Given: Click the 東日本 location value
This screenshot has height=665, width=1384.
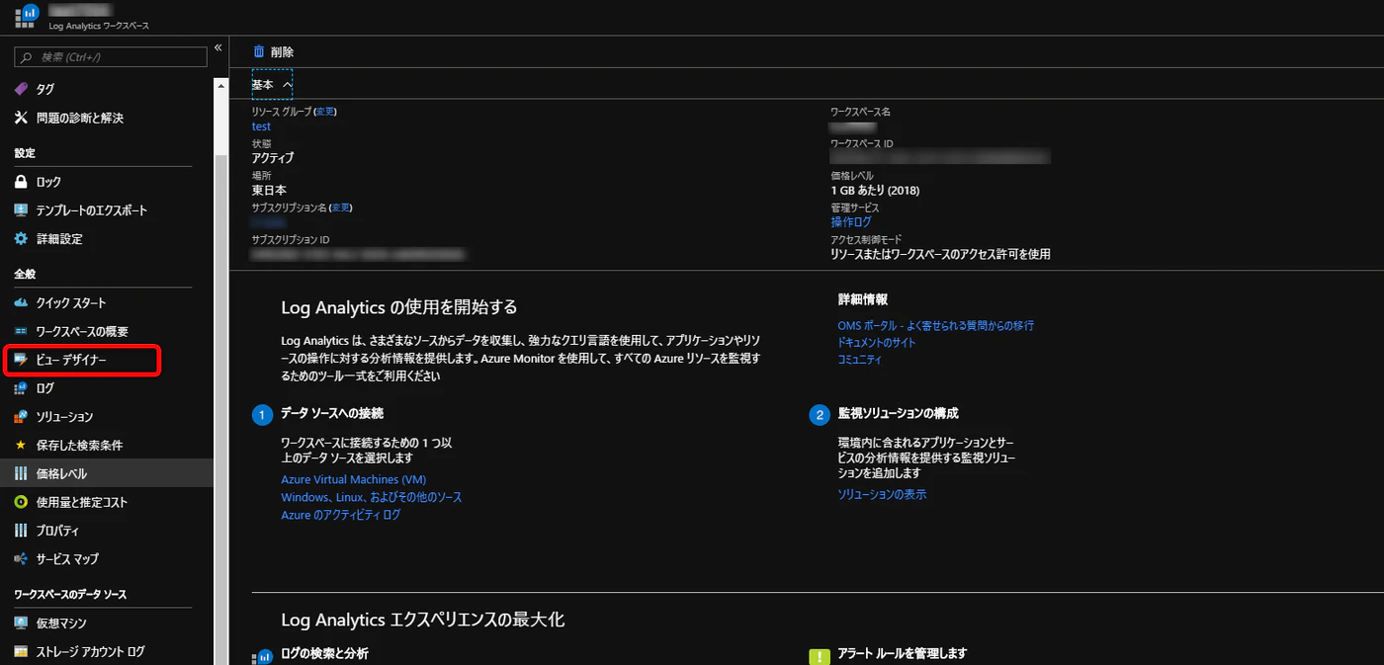Looking at the screenshot, I should (269, 190).
